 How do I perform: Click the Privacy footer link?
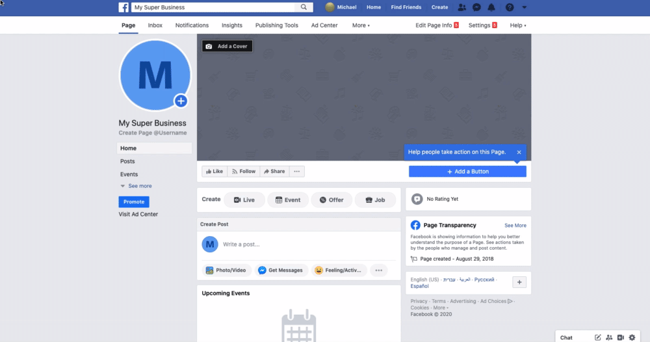tap(419, 302)
